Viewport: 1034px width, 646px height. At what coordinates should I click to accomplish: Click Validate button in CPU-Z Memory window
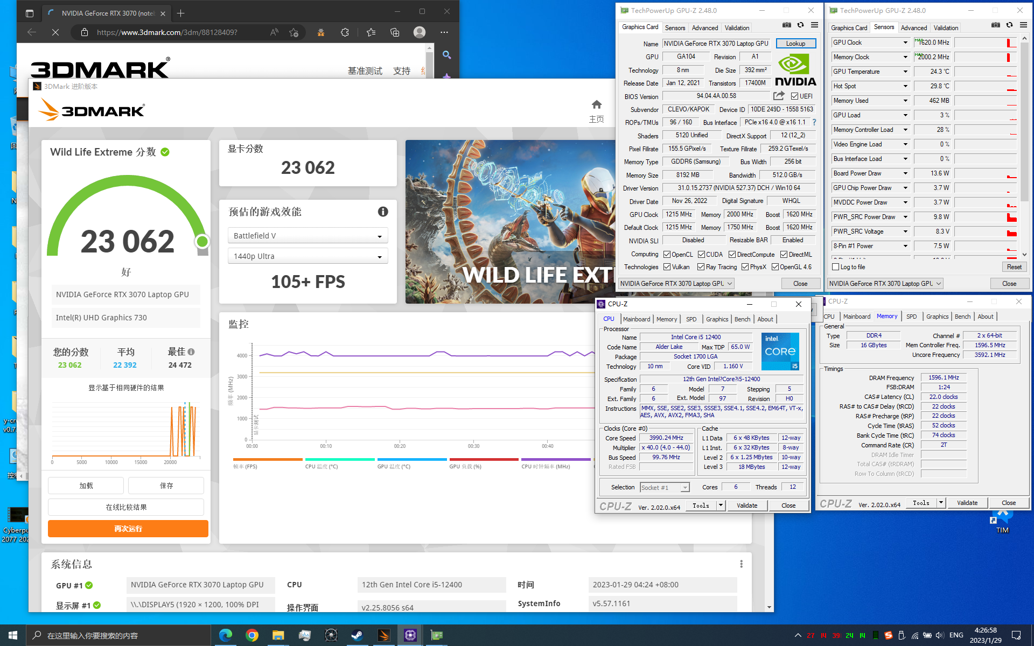click(967, 503)
